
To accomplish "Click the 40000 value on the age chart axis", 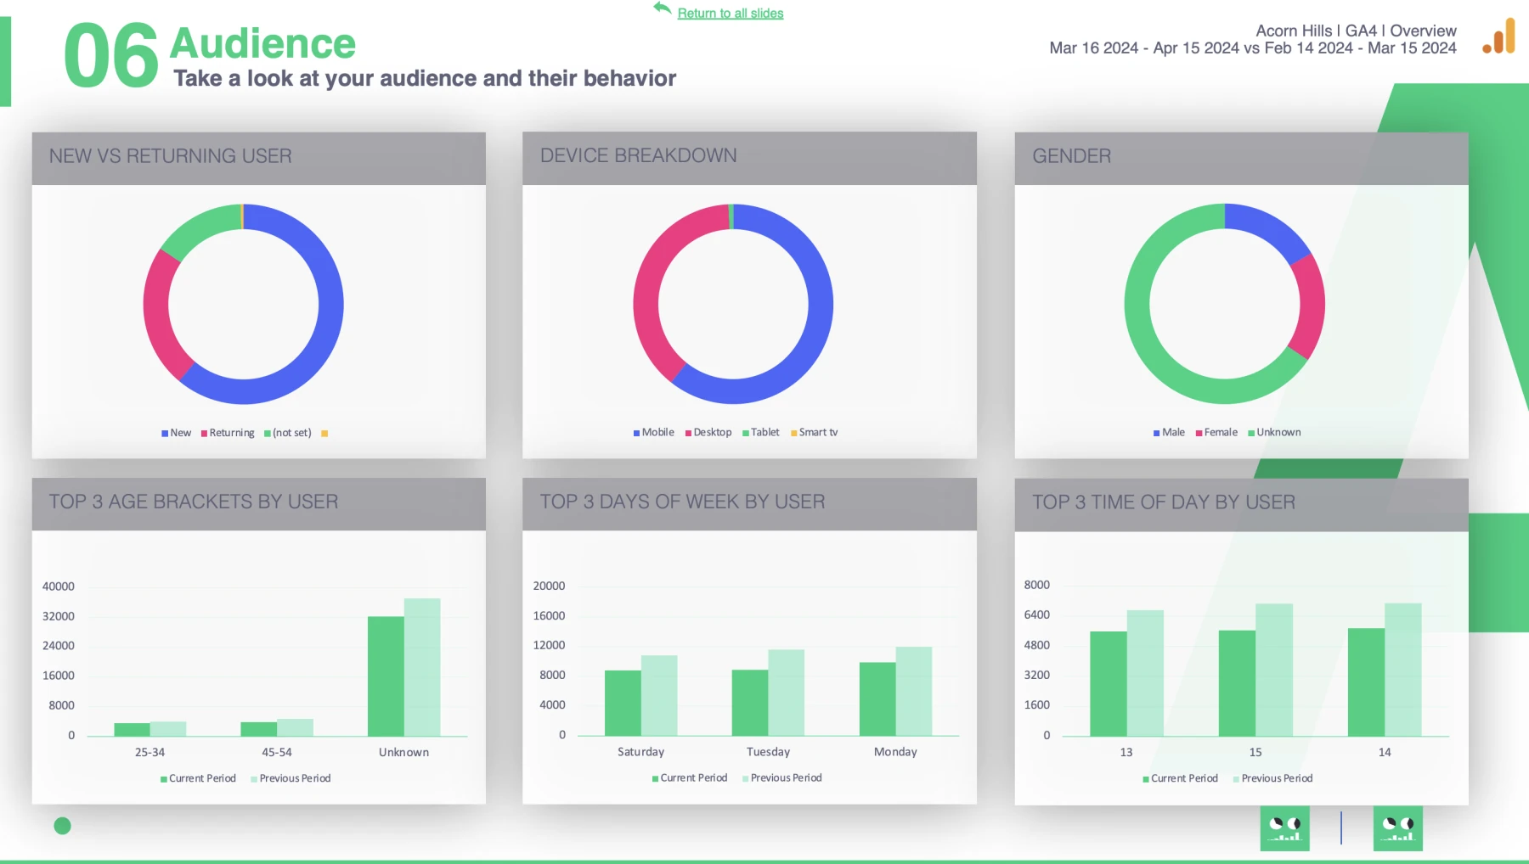I will (x=59, y=586).
